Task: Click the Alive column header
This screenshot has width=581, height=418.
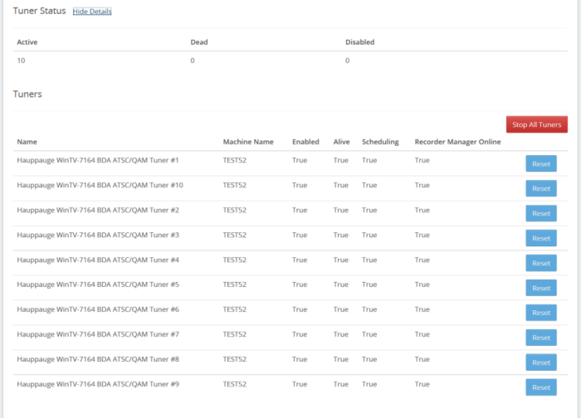Action: click(341, 142)
